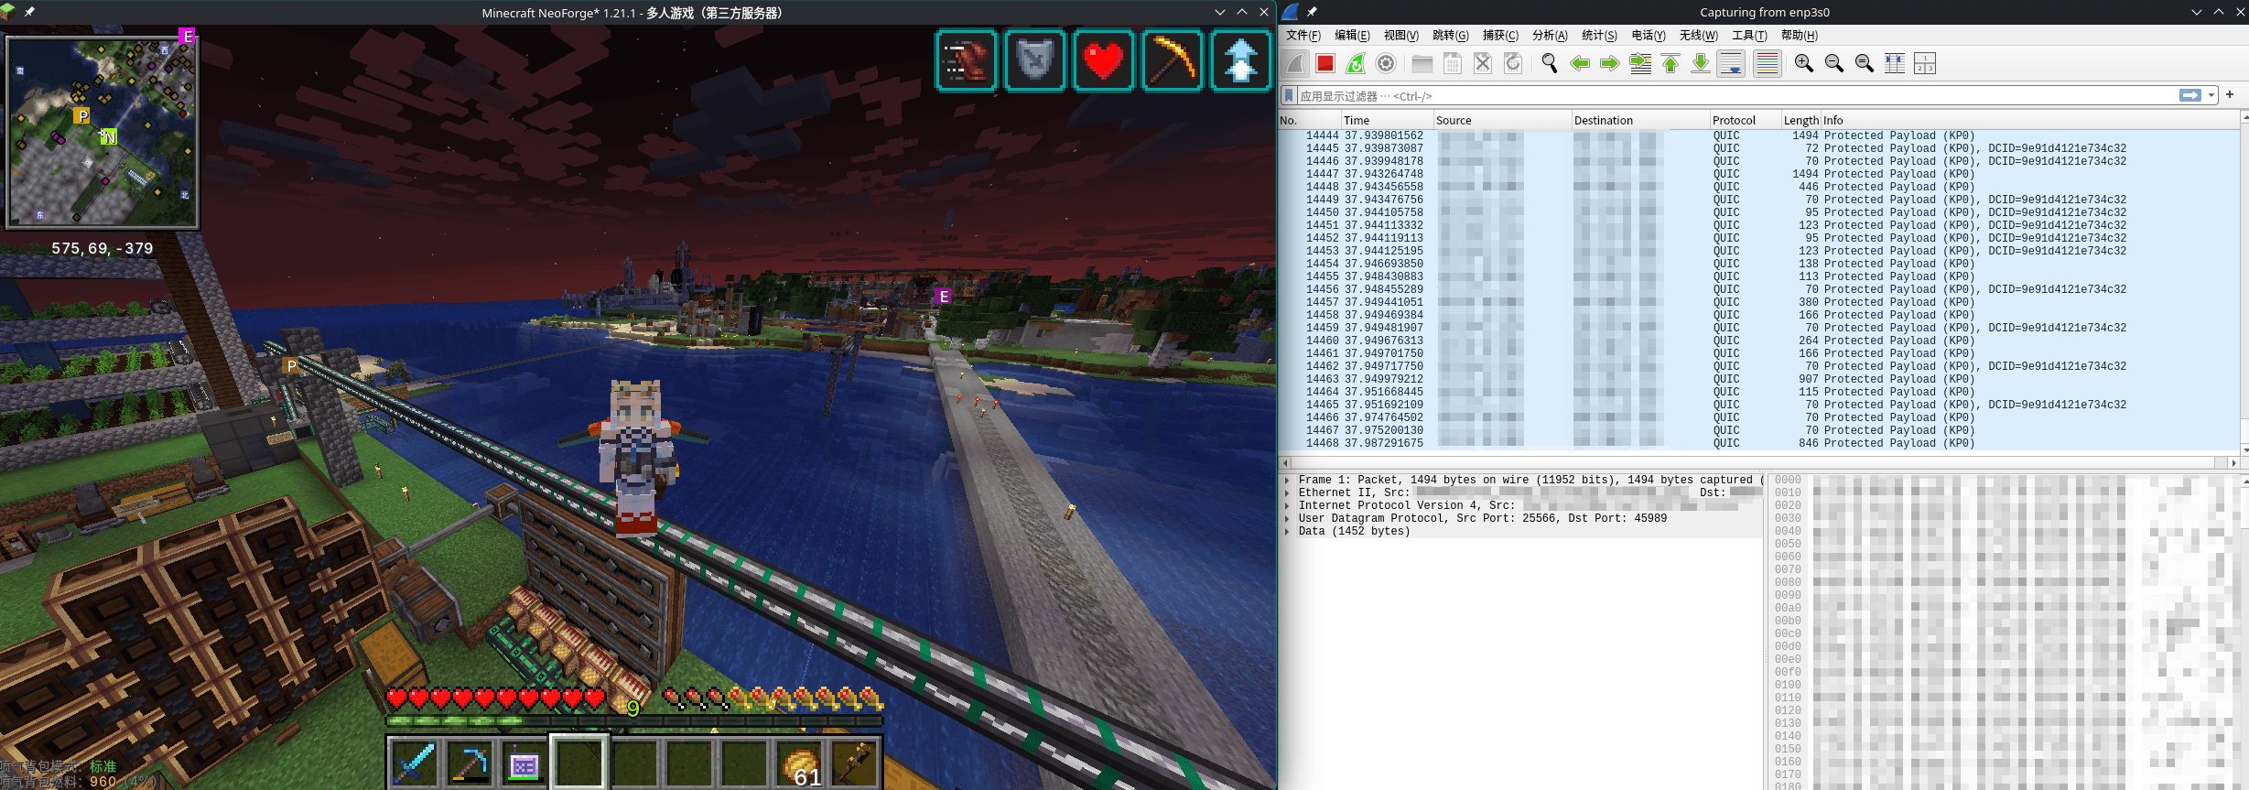The image size is (2249, 790).
Task: Stop the running capture with the red square
Action: pyautogui.click(x=1325, y=63)
